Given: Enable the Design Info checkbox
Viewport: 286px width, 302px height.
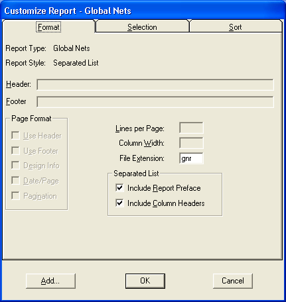Looking at the screenshot, I should point(15,166).
